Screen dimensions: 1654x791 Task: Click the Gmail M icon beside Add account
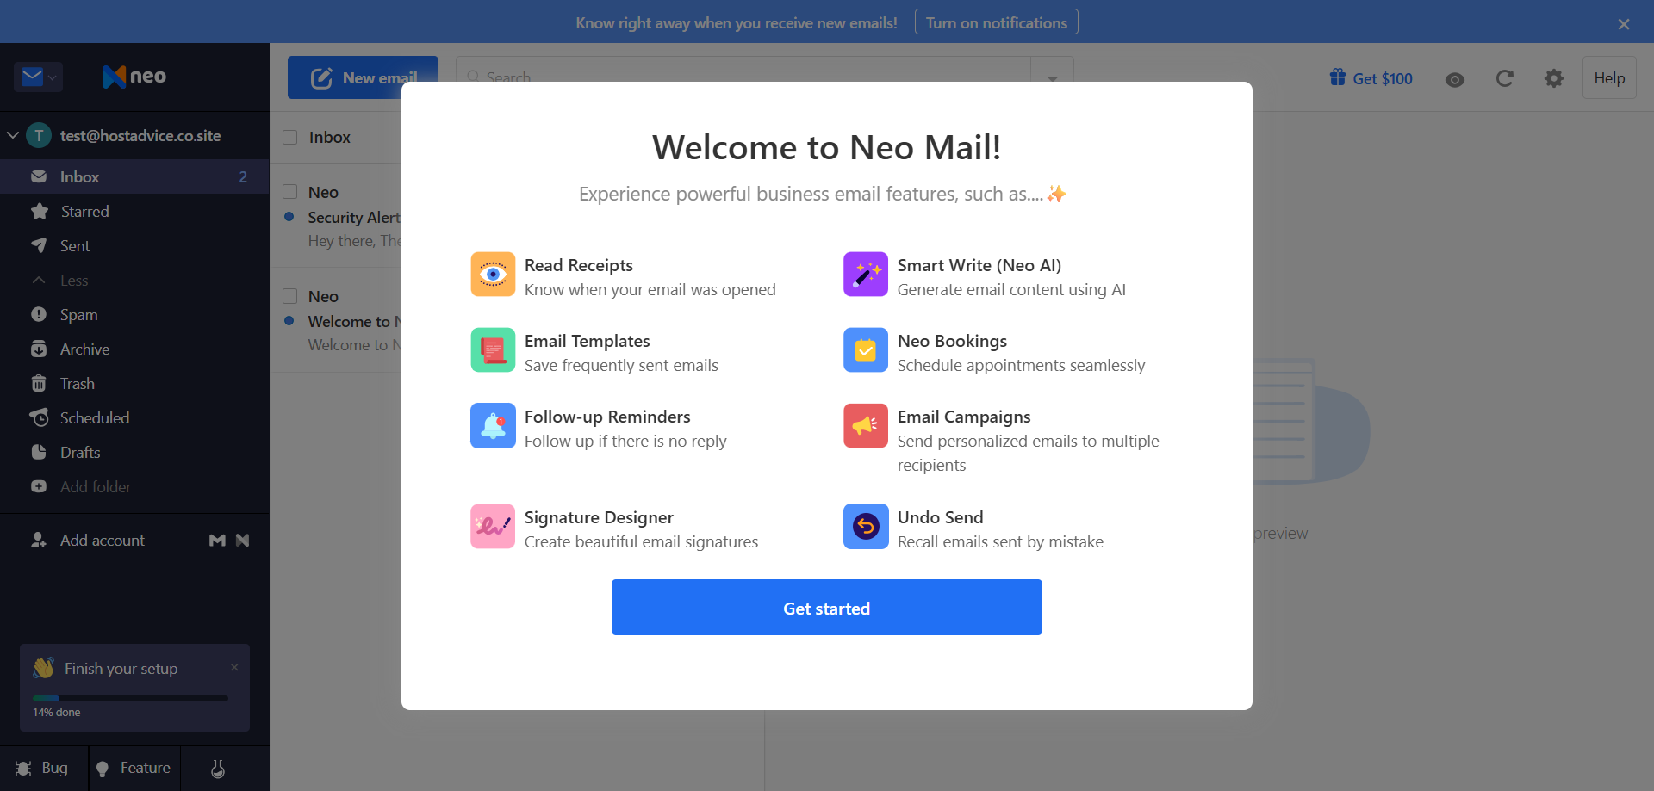(x=217, y=540)
